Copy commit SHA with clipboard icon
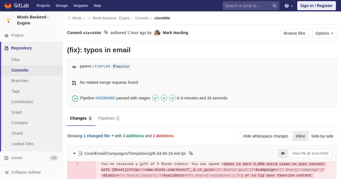 coord(106,32)
